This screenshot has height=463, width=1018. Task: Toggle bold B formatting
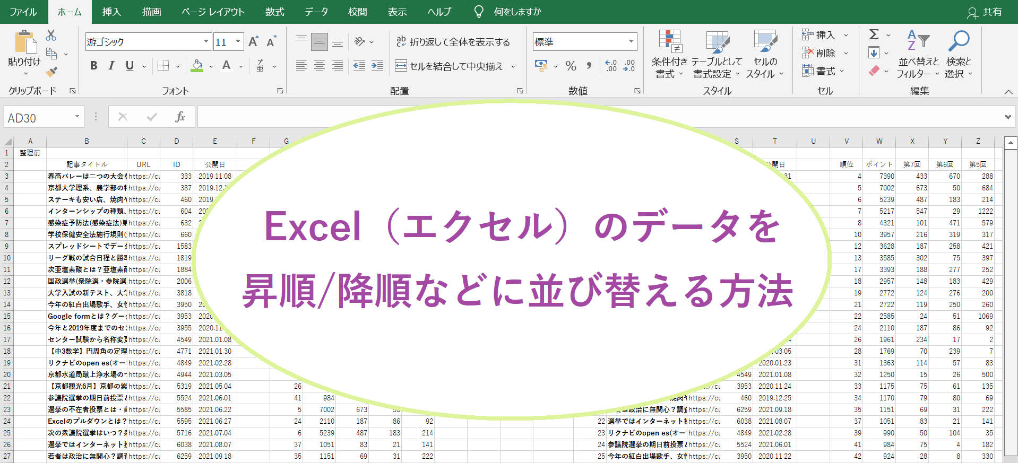[x=94, y=66]
